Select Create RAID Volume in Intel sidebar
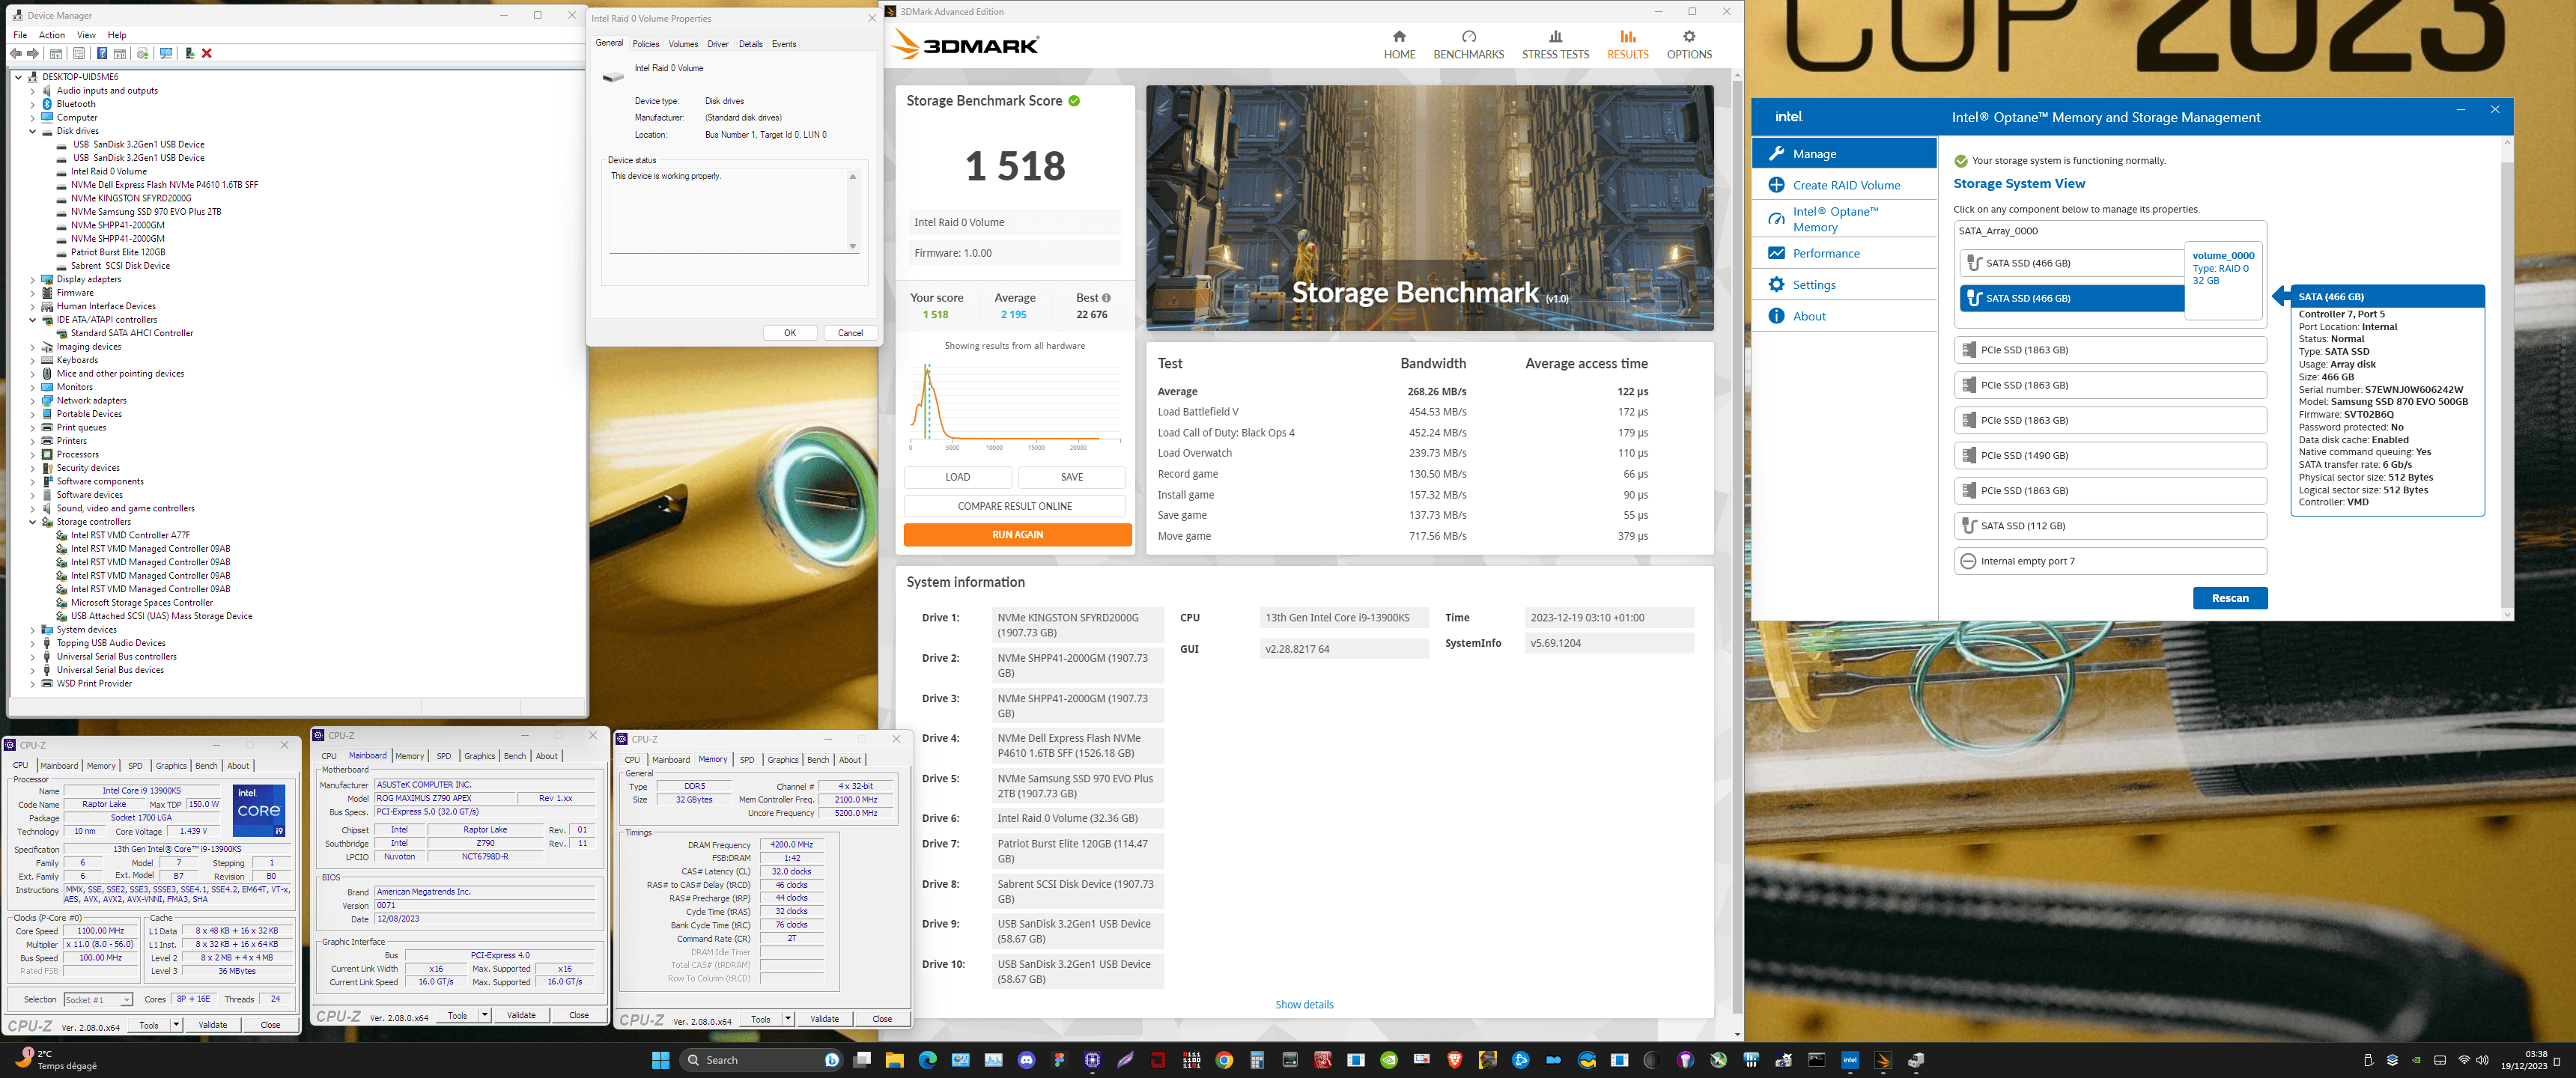The height and width of the screenshot is (1078, 2576). pyautogui.click(x=1844, y=185)
